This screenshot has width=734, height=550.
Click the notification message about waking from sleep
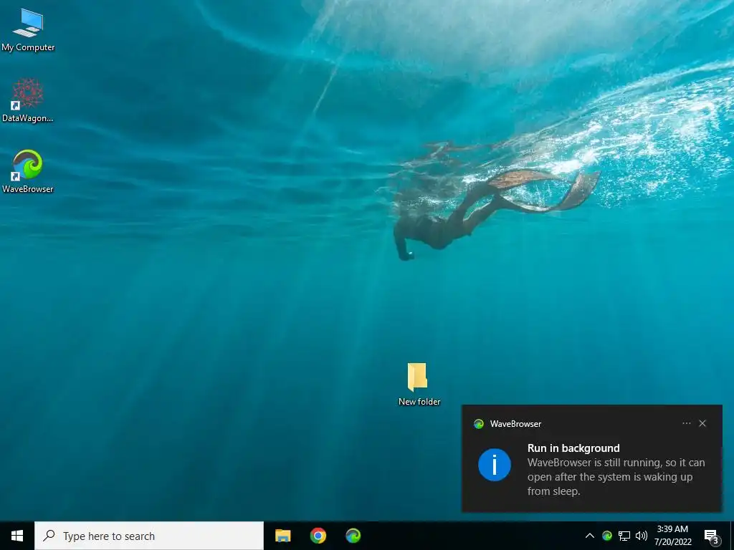pos(616,476)
